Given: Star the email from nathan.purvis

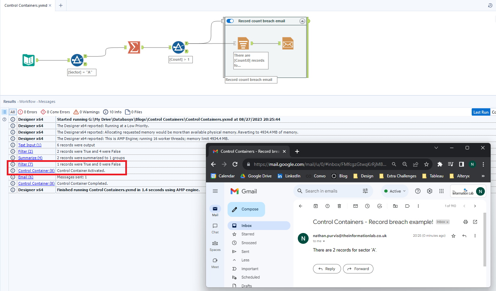Looking at the screenshot, I should click(x=453, y=235).
